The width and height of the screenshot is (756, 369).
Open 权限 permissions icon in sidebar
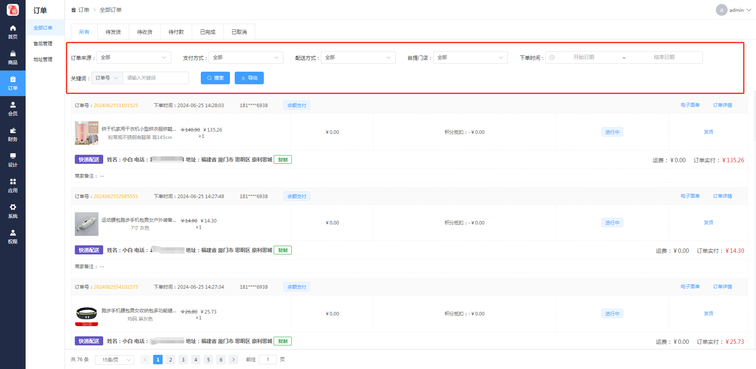(13, 233)
